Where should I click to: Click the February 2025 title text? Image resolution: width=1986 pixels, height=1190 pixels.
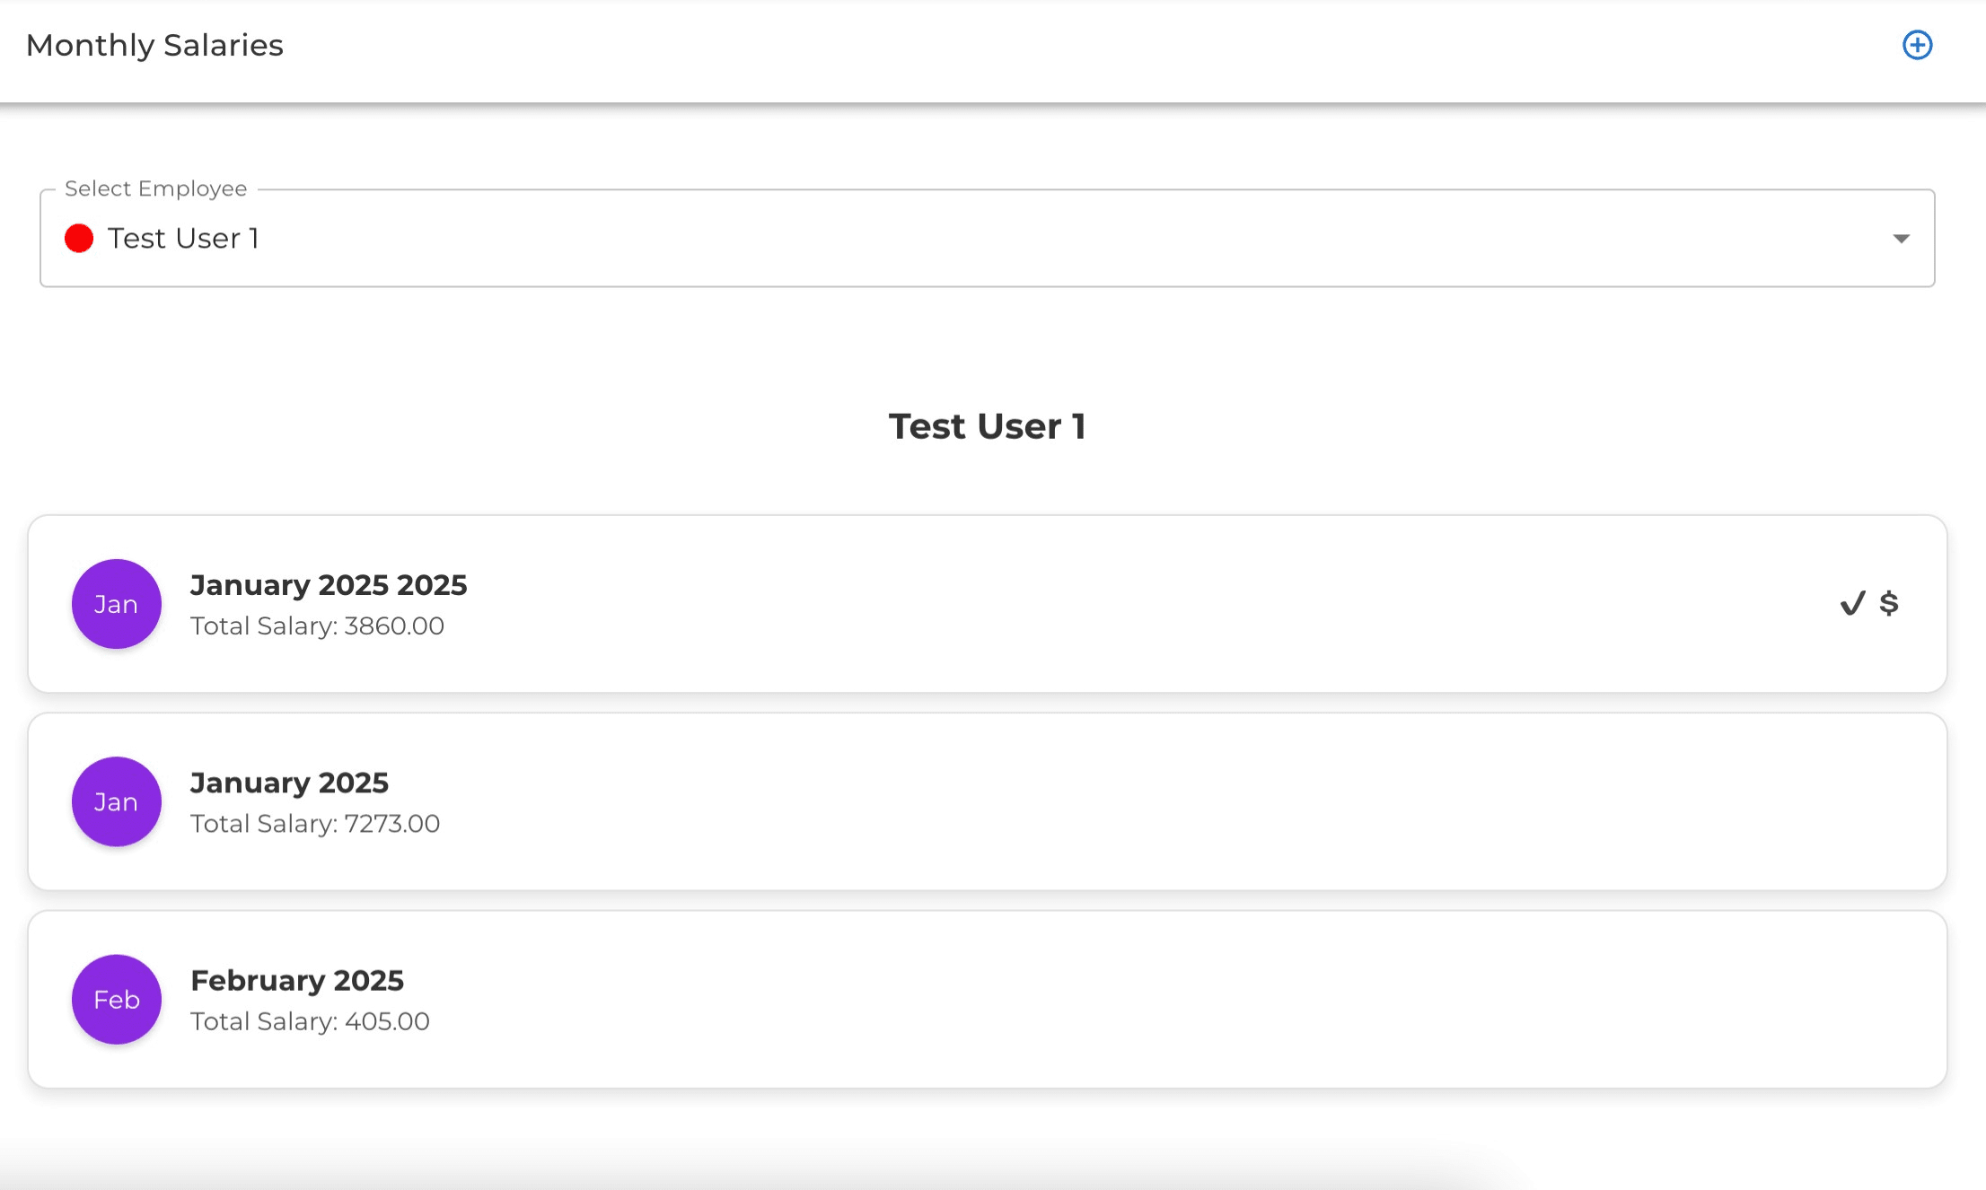pyautogui.click(x=297, y=980)
